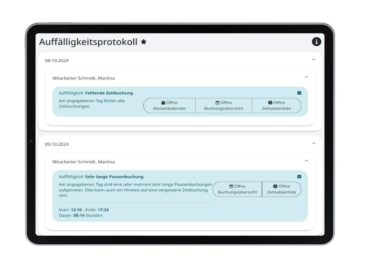Select the 08.10.2024 date label

57,60
